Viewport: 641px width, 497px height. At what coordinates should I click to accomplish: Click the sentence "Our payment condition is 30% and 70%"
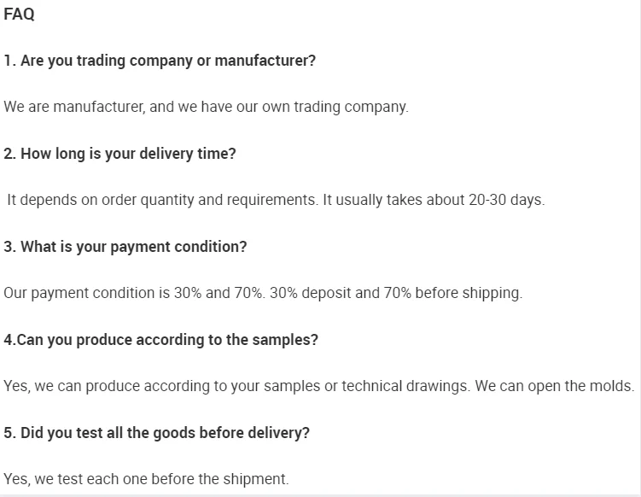pos(135,293)
